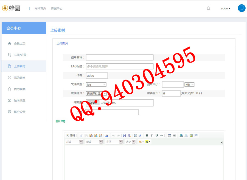Click the find binoculars icon

coord(124,136)
